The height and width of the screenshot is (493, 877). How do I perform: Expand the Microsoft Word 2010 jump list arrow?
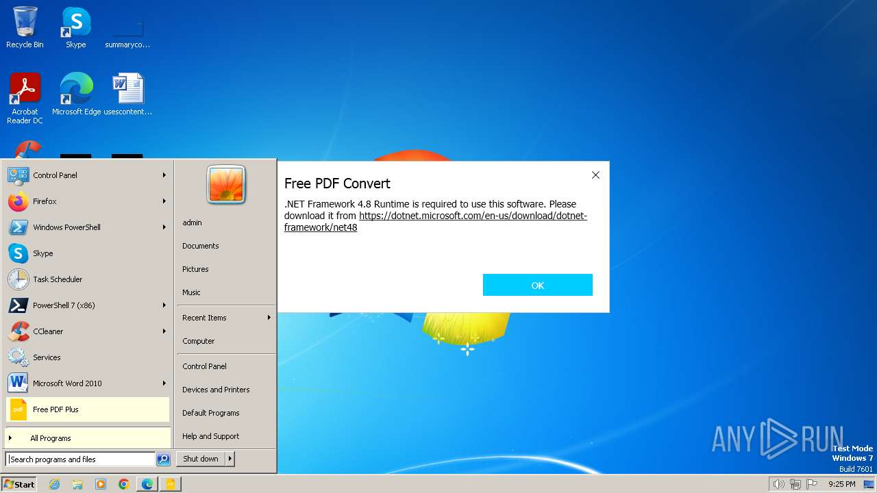pyautogui.click(x=164, y=383)
